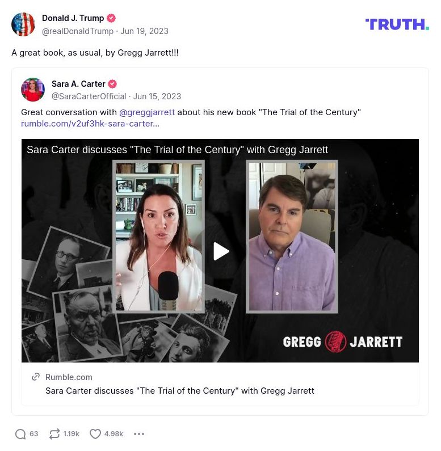Click Donald J. Trump's verified badge
The width and height of the screenshot is (441, 451).
111,18
